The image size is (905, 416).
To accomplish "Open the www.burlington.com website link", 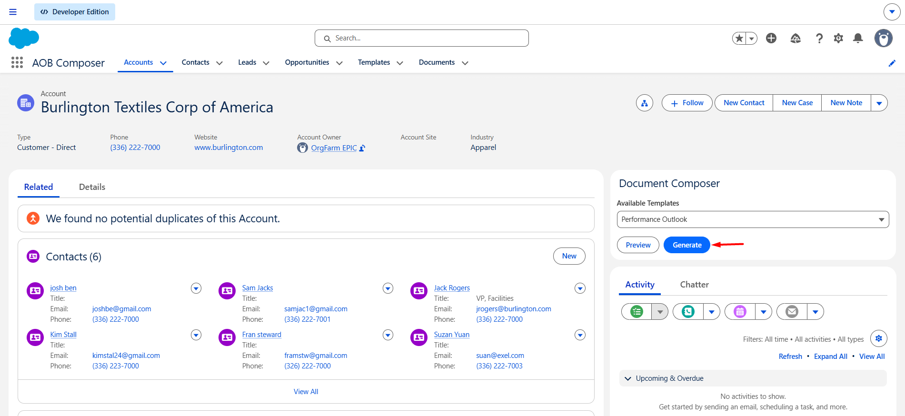I will [x=229, y=148].
